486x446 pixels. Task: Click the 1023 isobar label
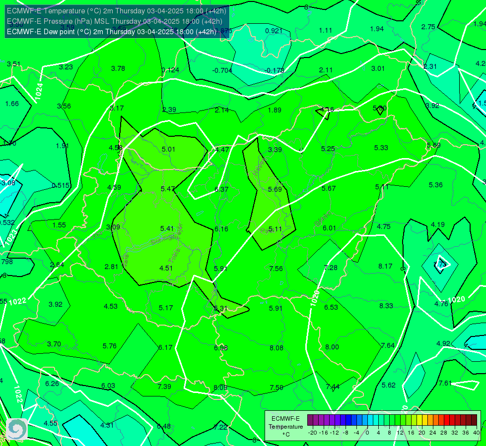10,237
